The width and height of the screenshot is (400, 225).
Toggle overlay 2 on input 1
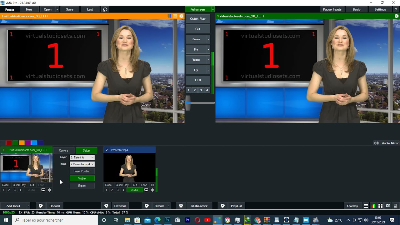[9, 190]
